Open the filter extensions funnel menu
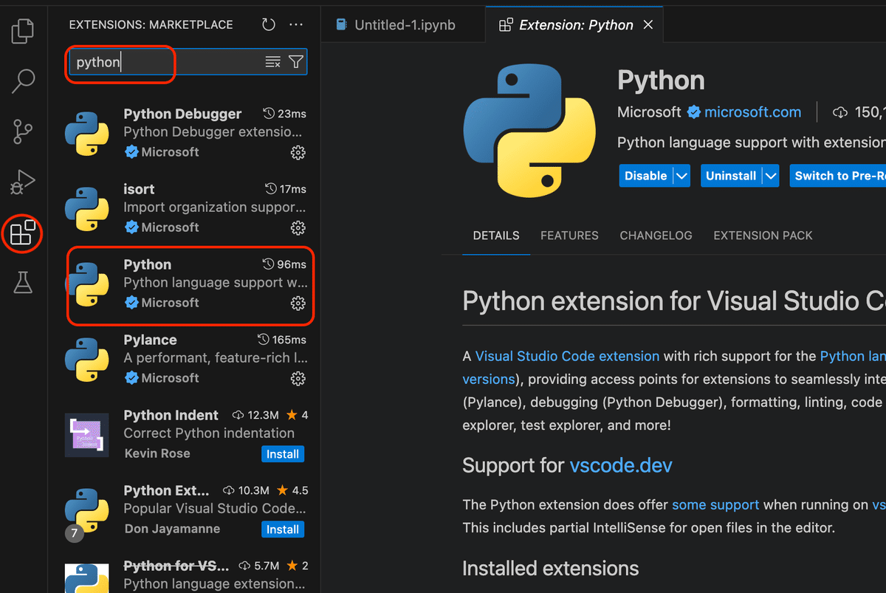886x593 pixels. (x=296, y=62)
